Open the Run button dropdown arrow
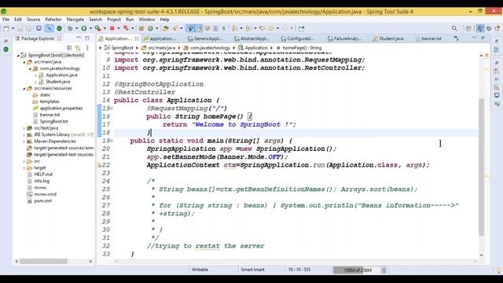The image size is (503, 283). coord(90,28)
